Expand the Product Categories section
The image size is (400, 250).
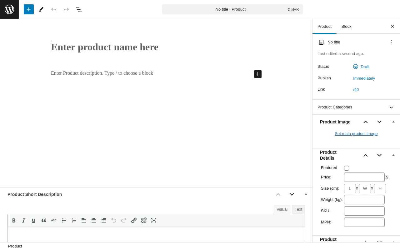coord(391,107)
